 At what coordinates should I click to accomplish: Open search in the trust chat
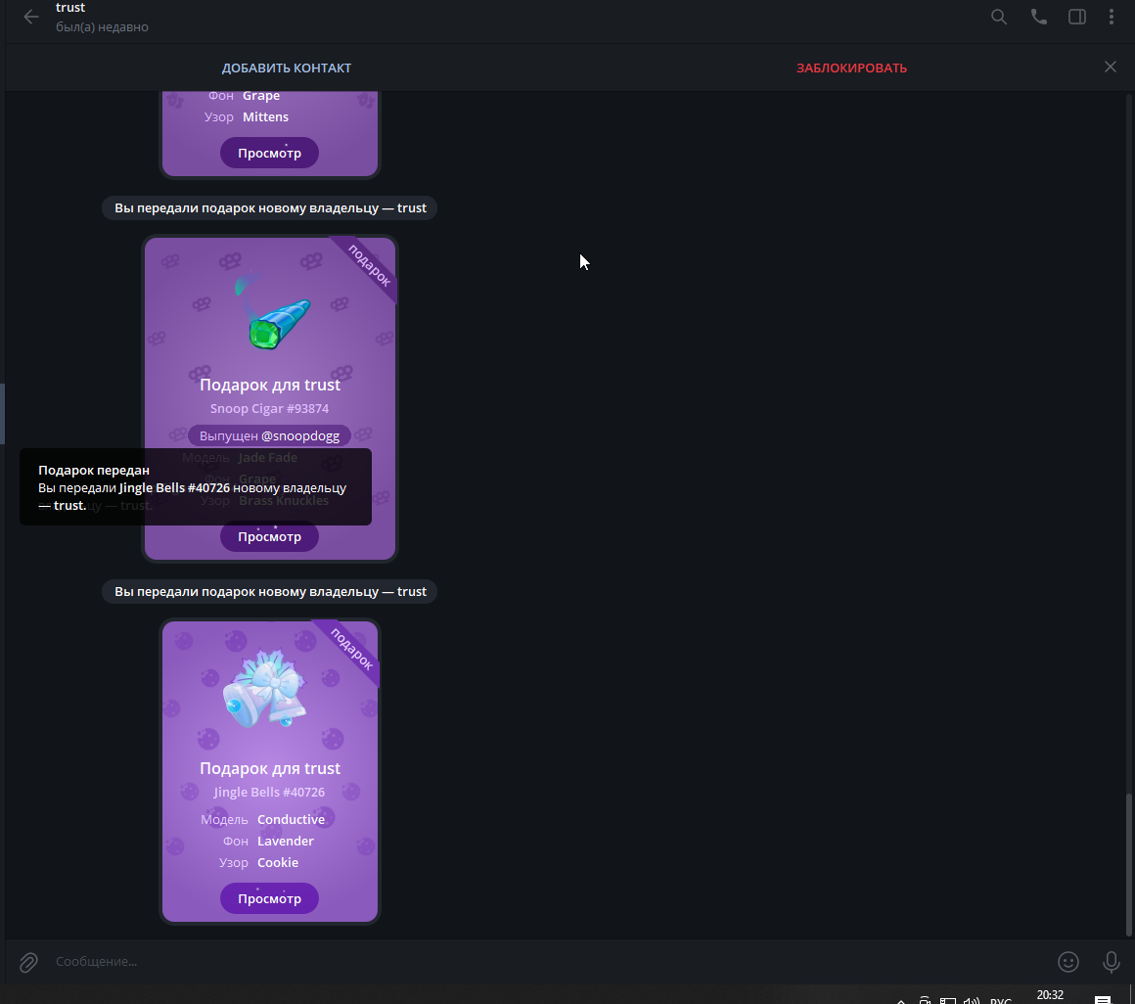point(998,17)
